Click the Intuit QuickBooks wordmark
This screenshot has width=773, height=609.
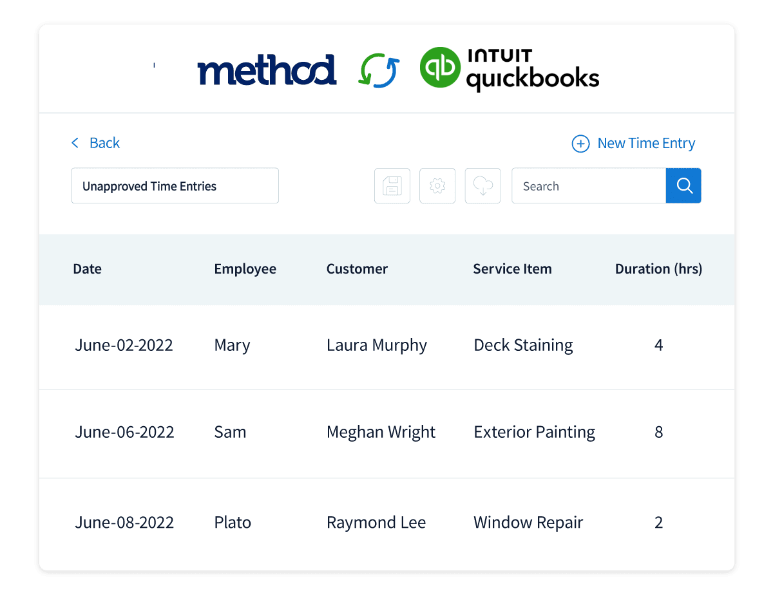533,70
